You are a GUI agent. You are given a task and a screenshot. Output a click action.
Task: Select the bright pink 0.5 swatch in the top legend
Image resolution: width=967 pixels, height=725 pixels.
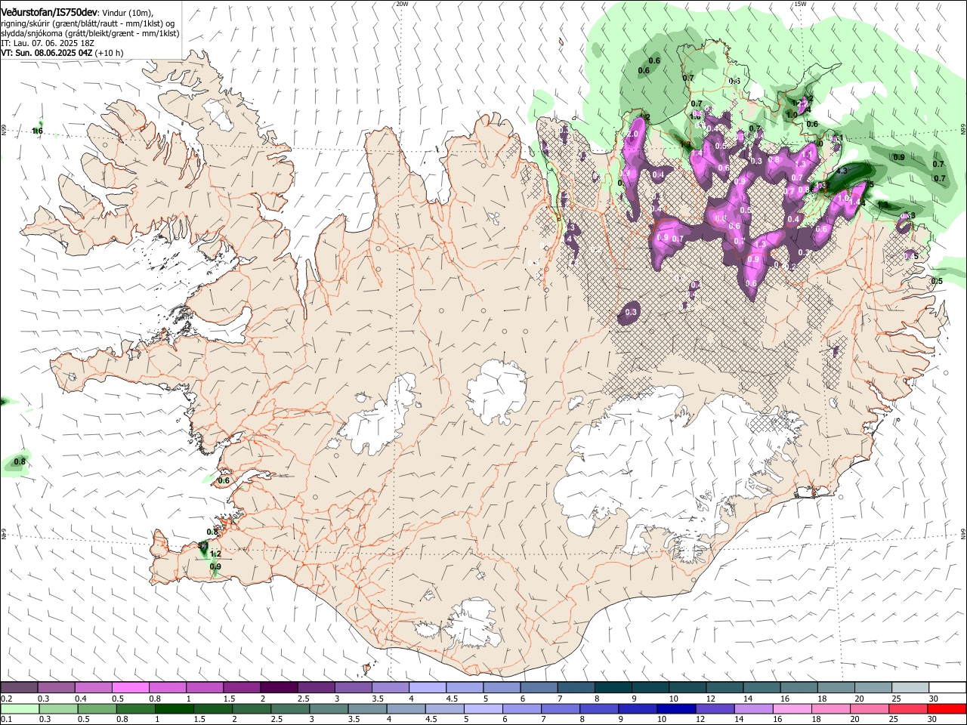(130, 688)
